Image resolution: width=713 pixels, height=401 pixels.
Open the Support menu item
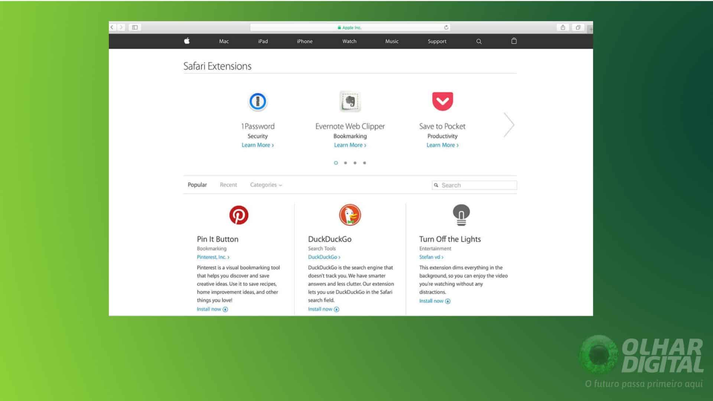pos(437,41)
